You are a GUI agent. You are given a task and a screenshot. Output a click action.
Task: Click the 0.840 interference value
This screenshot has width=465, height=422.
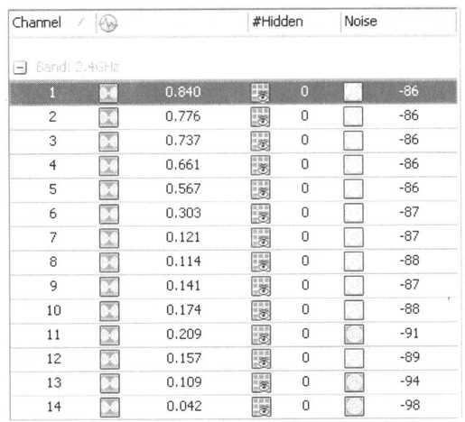[x=183, y=92]
